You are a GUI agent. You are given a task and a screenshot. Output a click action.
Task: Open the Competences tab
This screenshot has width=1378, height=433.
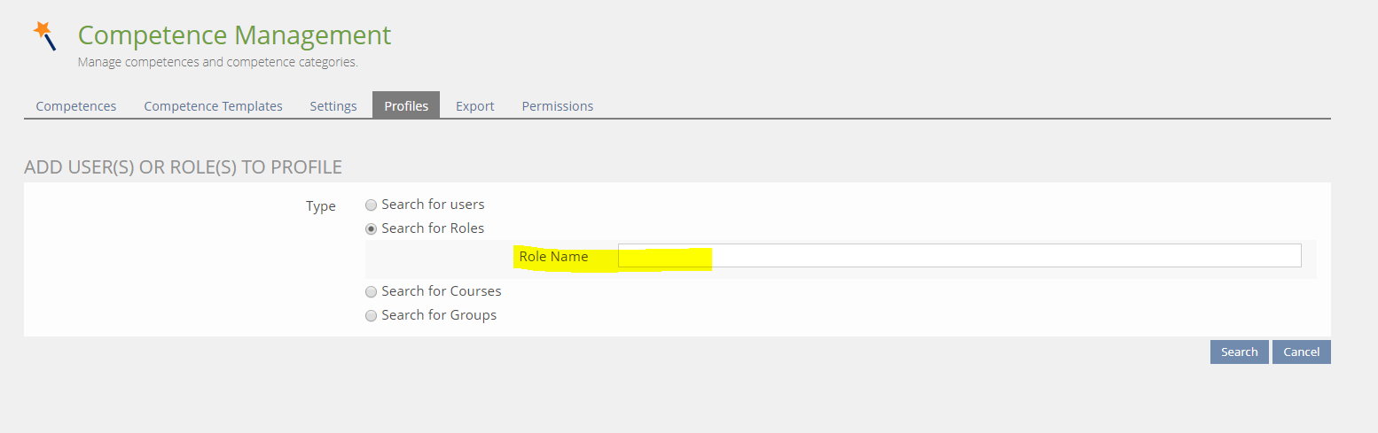(75, 106)
